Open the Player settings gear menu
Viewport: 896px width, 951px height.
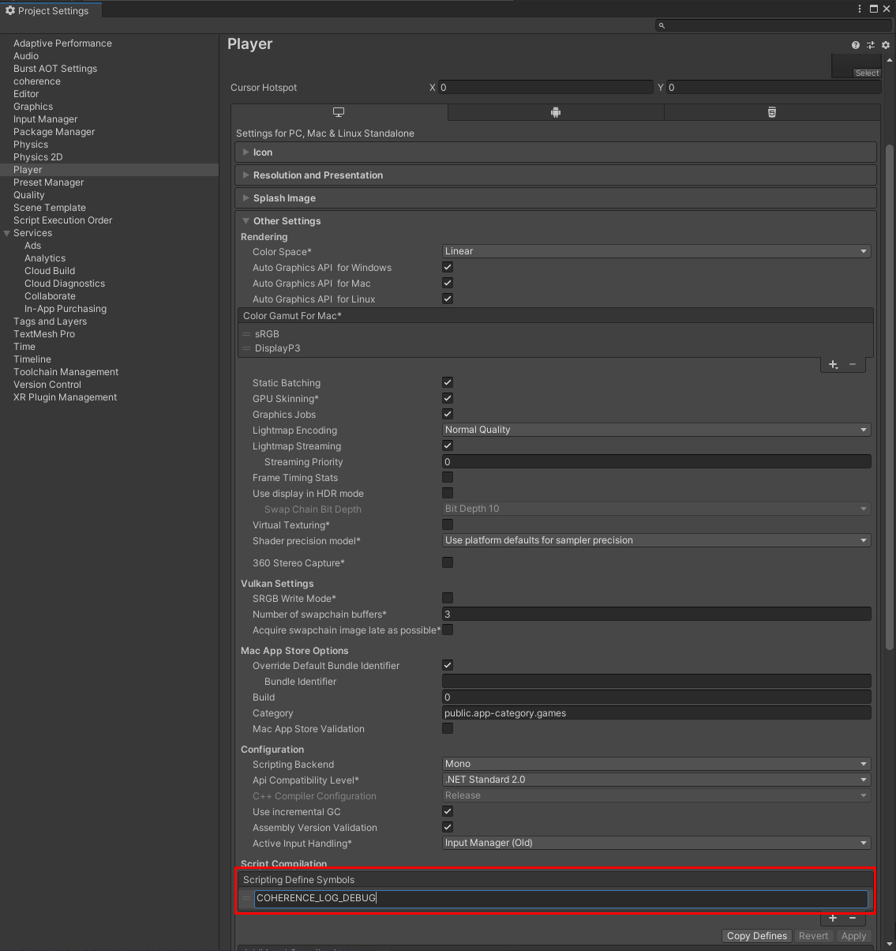tap(886, 45)
